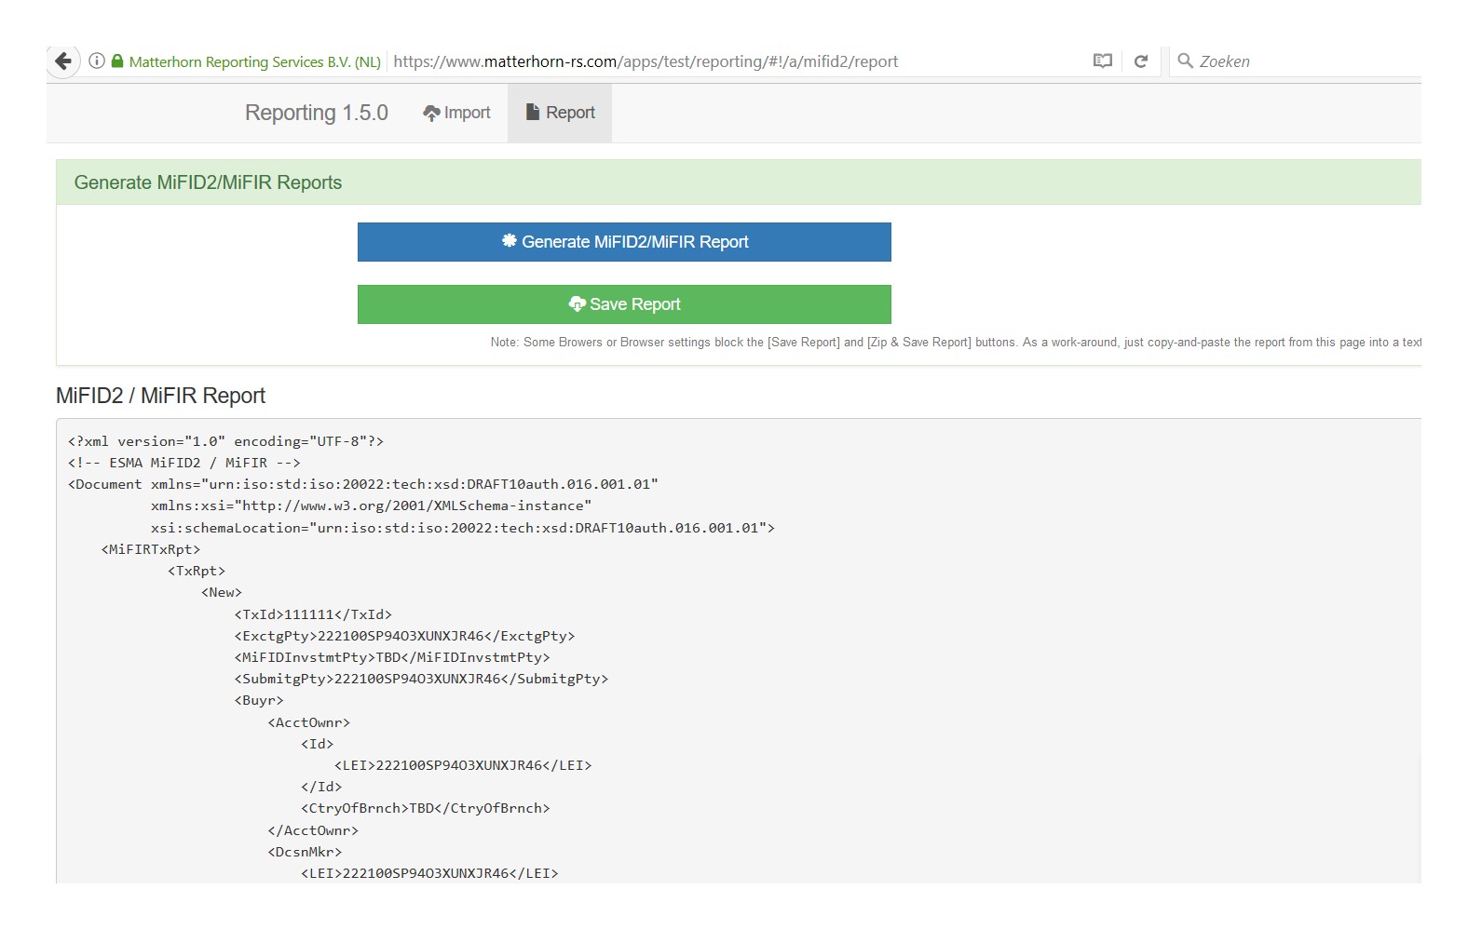The height and width of the screenshot is (930, 1468).
Task: Click the cloud icon on Save Report
Action: [x=577, y=304]
